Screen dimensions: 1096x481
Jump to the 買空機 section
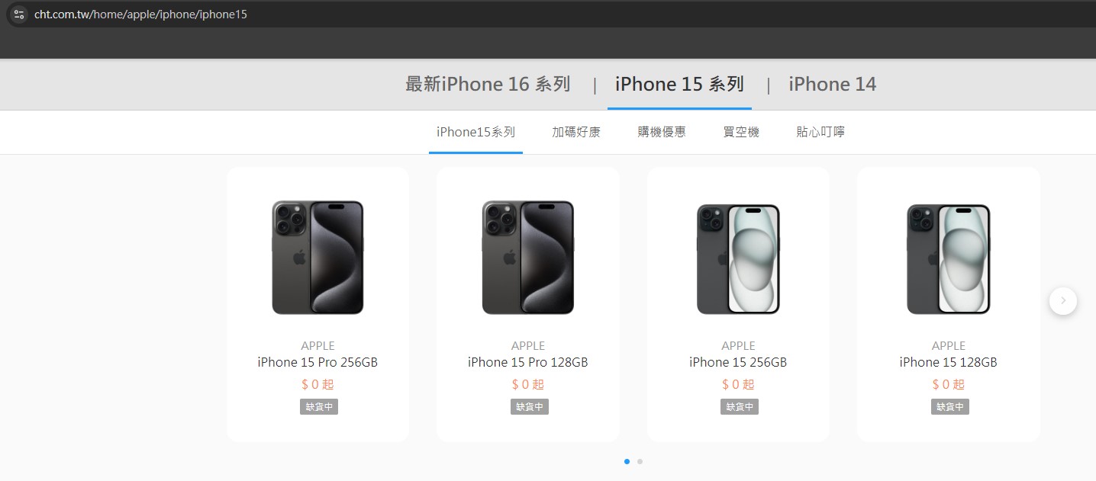pyautogui.click(x=741, y=132)
